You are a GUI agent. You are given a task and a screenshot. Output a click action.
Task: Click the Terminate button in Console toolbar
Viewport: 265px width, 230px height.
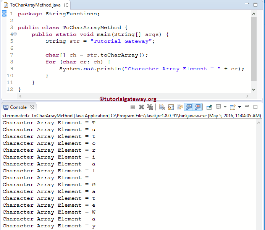tap(132, 107)
